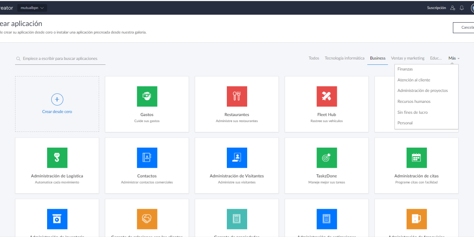The width and height of the screenshot is (474, 237).
Task: Expand the mutualbpn workspace dropdown
Action: pos(32,8)
